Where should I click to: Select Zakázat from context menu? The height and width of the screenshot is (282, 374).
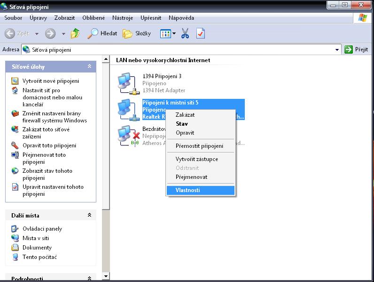tap(185, 114)
